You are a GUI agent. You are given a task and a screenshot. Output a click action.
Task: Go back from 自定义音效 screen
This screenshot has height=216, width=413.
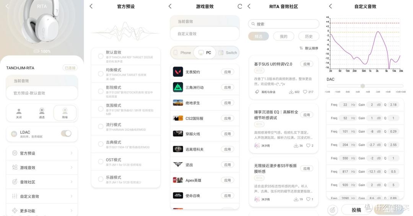click(x=330, y=6)
